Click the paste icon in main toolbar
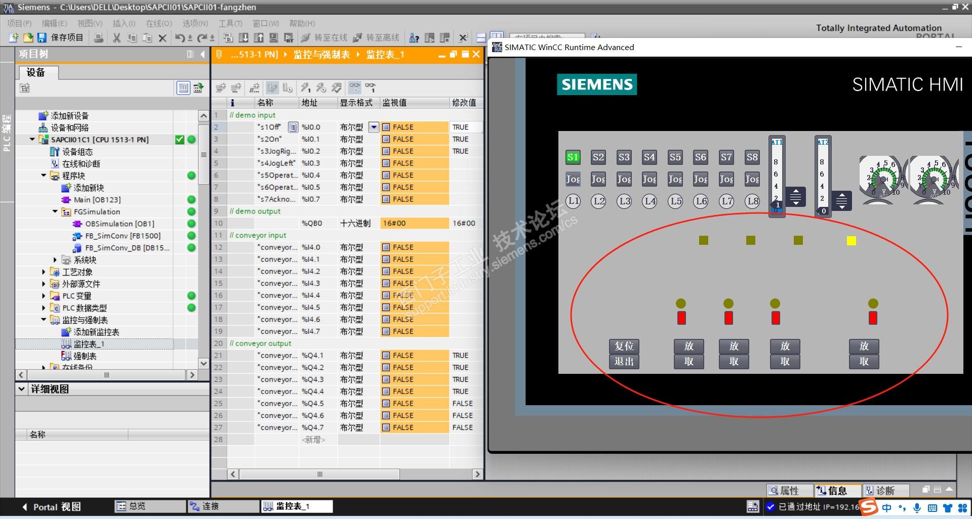The image size is (972, 519). (x=147, y=38)
